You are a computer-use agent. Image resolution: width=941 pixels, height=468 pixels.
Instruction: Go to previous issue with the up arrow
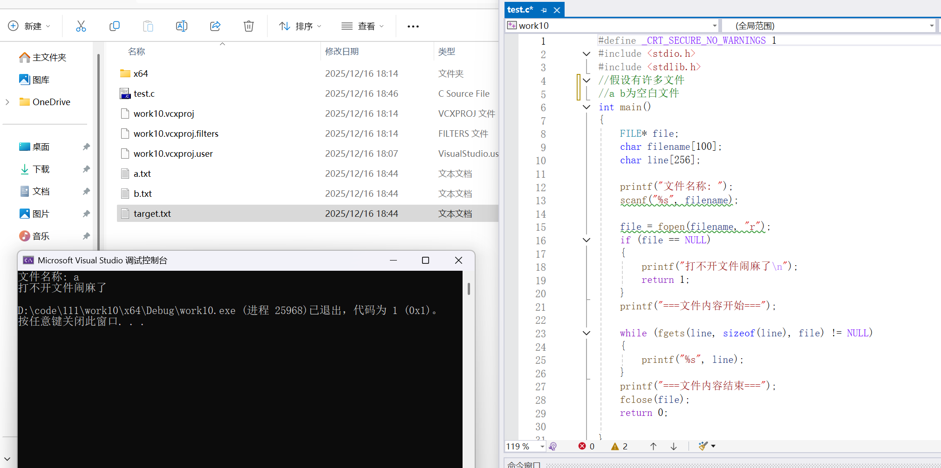click(x=654, y=446)
